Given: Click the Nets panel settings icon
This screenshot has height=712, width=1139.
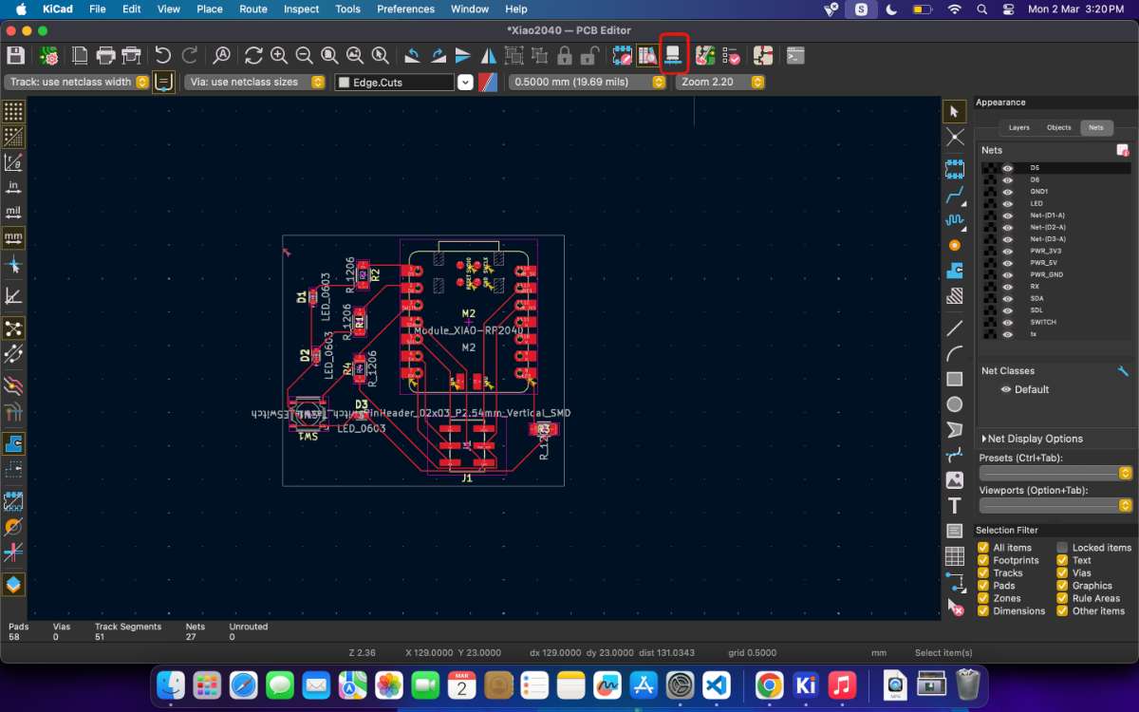Looking at the screenshot, I should tap(1123, 150).
